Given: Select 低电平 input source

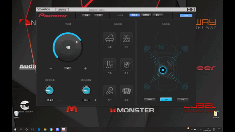Looking at the screenshot, I should click(146, 15).
